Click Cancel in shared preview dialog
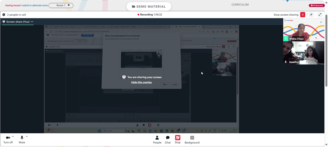 tap(175, 84)
